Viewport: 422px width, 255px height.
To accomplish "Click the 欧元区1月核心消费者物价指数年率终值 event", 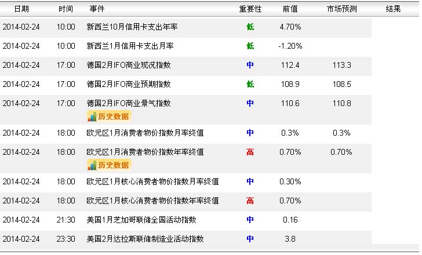I will point(152,201).
